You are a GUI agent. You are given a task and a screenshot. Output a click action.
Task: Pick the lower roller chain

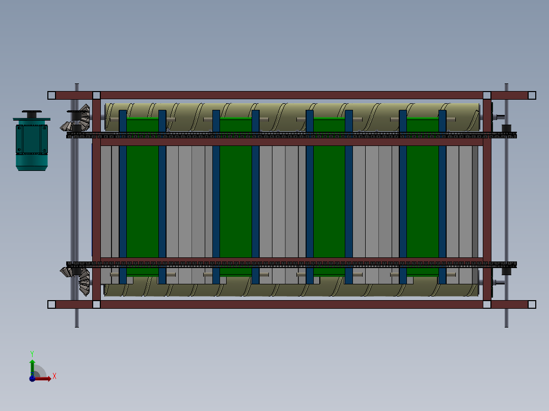click(291, 264)
